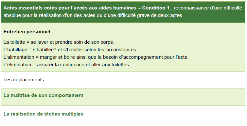The width and height of the screenshot is (247, 126).
Task: Click 'besoin d'accompagnement pour l'acte'
Action: pos(146,57)
